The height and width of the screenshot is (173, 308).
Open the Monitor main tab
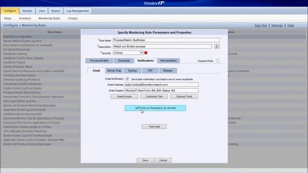coord(27,11)
